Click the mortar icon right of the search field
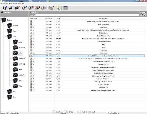This screenshot has width=147, height=114. pyautogui.click(x=143, y=14)
